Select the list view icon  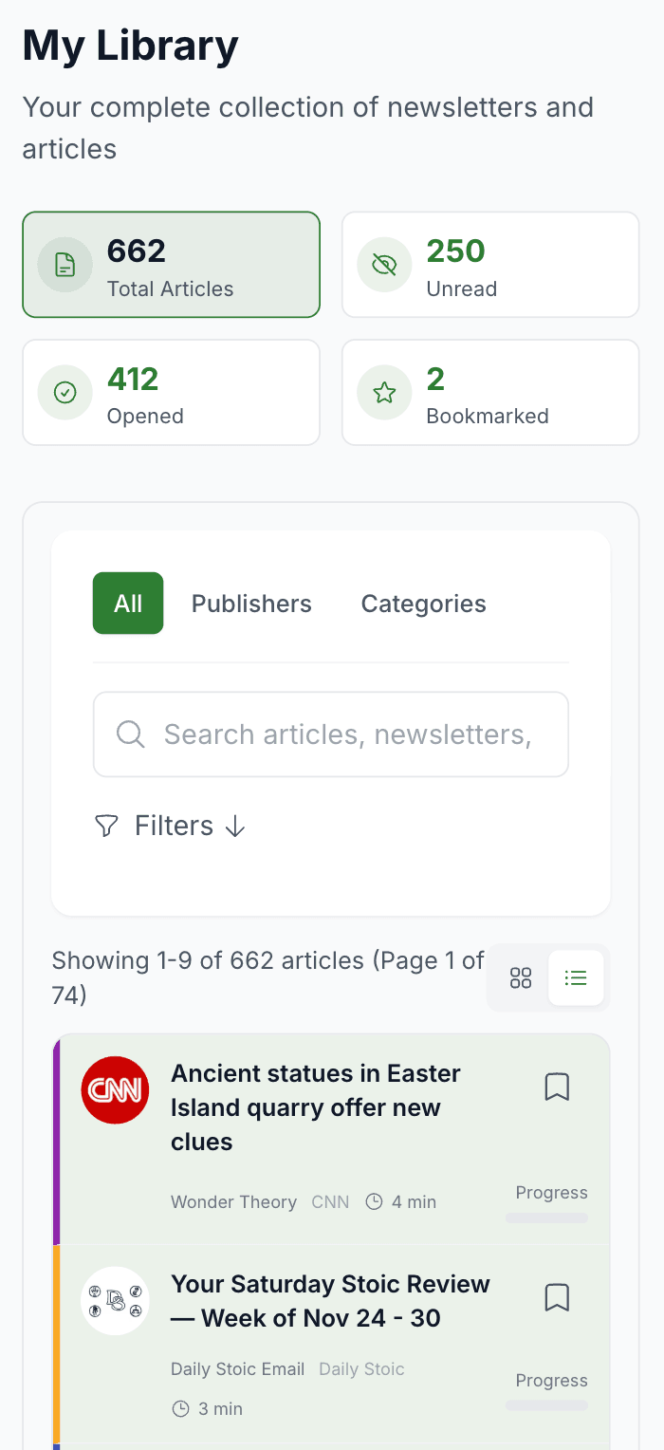coord(576,977)
